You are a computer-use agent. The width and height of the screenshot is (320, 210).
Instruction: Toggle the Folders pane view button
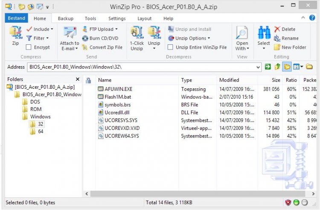click(287, 67)
